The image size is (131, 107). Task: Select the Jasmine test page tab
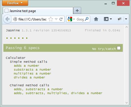click(x=38, y=11)
